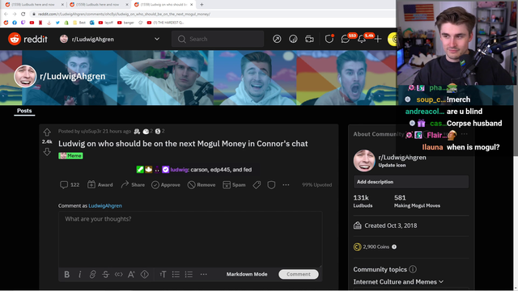The width and height of the screenshot is (518, 291).
Task: Toggle strikethrough in comment editor
Action: tap(105, 274)
